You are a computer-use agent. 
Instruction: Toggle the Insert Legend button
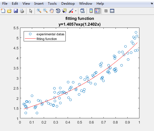[97, 11]
